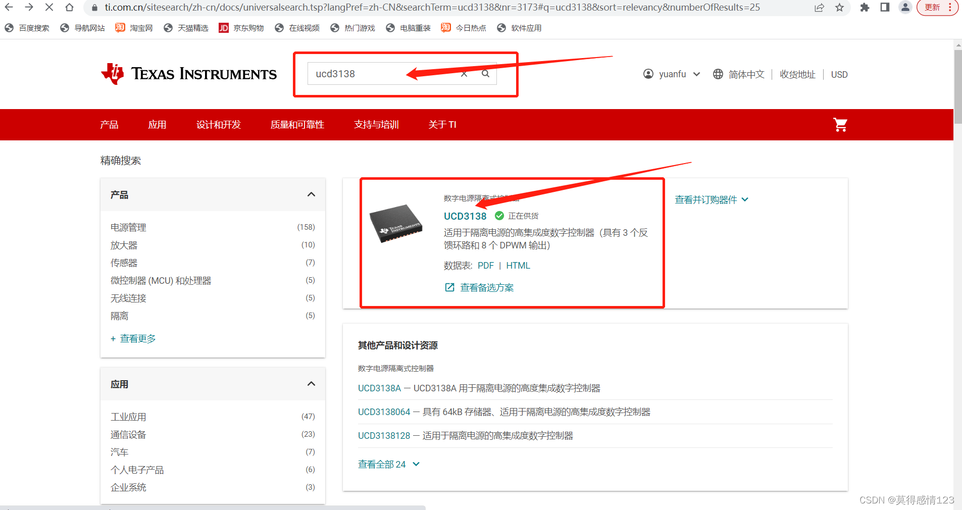962x510 pixels.
Task: Open the extensions puzzle icon
Action: pyautogui.click(x=865, y=8)
